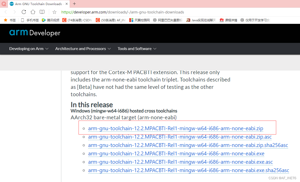This screenshot has height=182, width=300.
Task: Go forward with the browser forward arrow
Action: click(x=15, y=12)
